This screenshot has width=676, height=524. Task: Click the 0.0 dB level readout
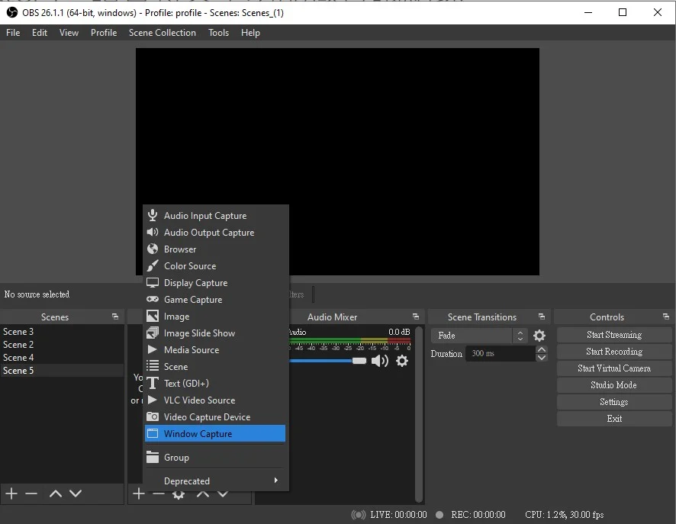(x=399, y=332)
